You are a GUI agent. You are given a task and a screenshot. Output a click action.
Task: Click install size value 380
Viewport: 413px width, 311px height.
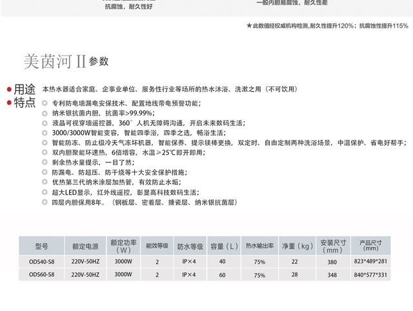(332, 262)
